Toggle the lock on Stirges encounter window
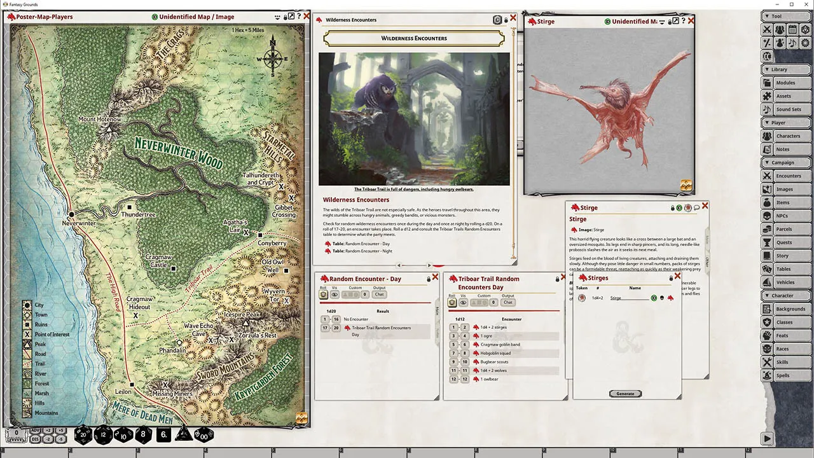The height and width of the screenshot is (458, 814). (x=671, y=278)
